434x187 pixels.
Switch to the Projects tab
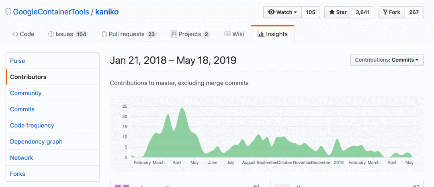190,34
